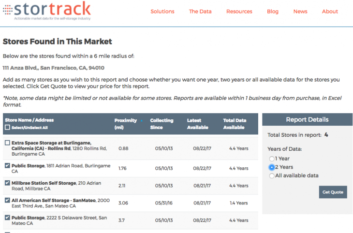This screenshot has width=353, height=233.
Task: Select the 1 Year data option
Action: 272,159
